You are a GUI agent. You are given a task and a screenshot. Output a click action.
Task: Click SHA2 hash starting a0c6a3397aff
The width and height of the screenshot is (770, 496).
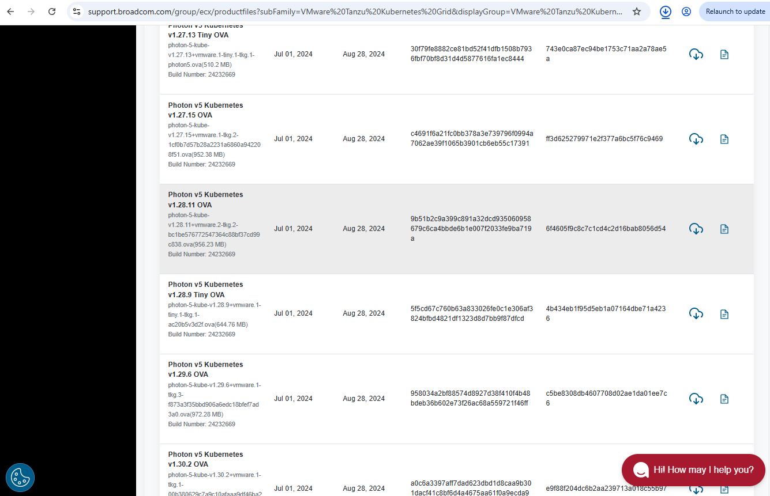coord(471,488)
